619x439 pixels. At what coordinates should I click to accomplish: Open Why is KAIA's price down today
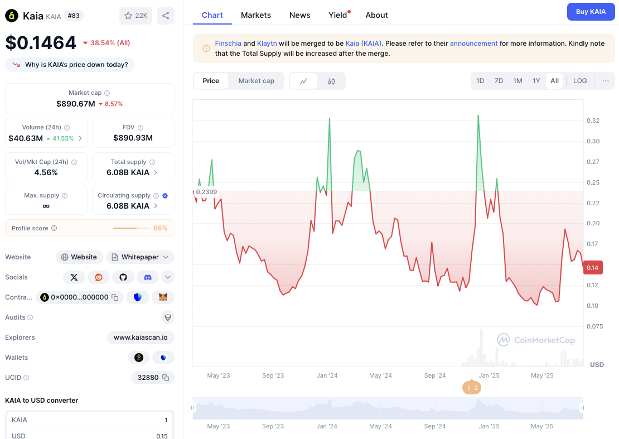coord(70,65)
